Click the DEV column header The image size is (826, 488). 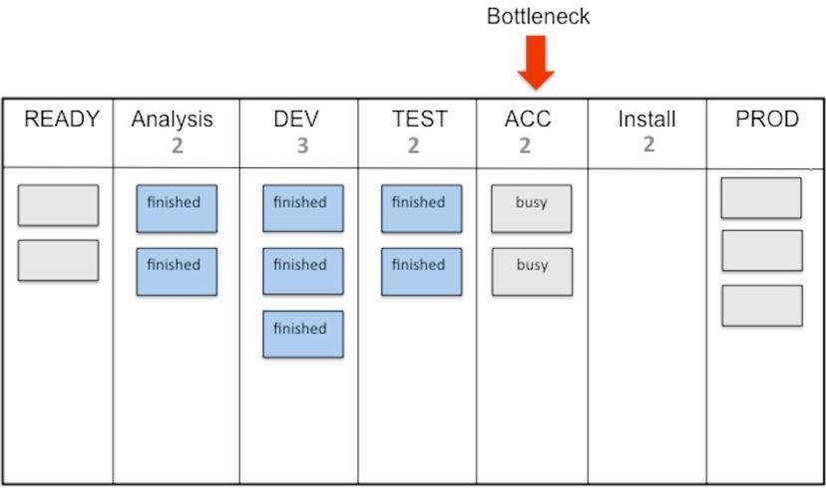coord(296,119)
